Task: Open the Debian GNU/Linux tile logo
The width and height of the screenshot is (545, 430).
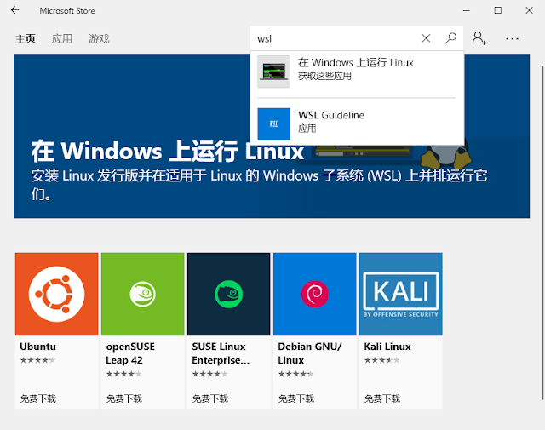Action: 315,294
